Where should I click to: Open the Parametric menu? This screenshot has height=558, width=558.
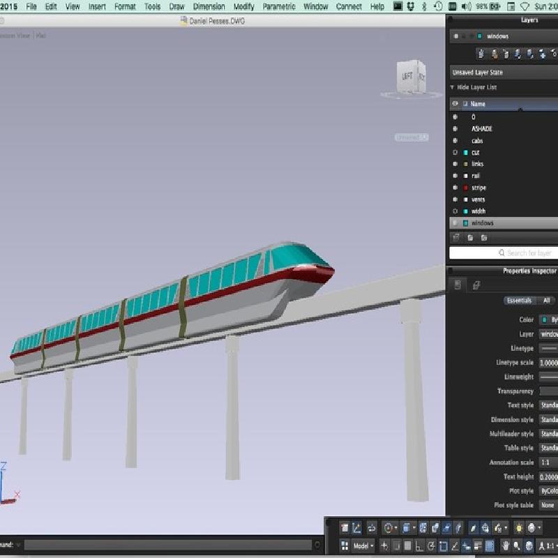coord(279,7)
